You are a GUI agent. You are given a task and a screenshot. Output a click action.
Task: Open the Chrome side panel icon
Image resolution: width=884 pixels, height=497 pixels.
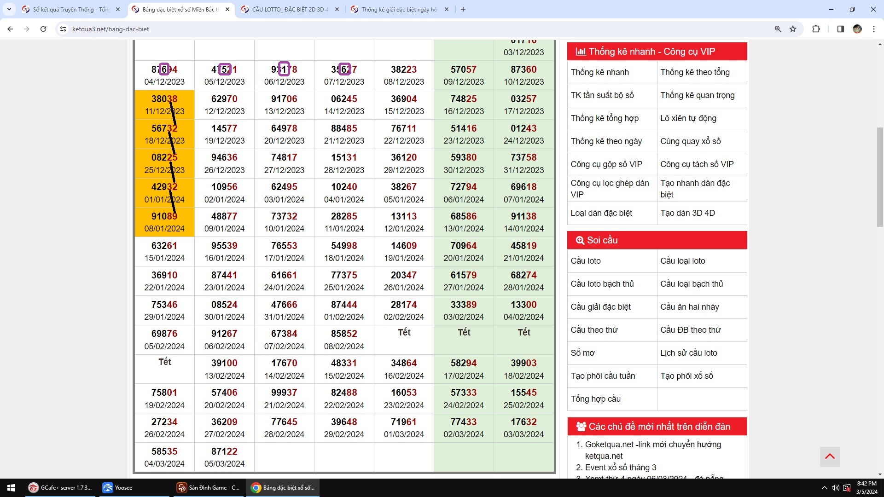click(x=840, y=29)
